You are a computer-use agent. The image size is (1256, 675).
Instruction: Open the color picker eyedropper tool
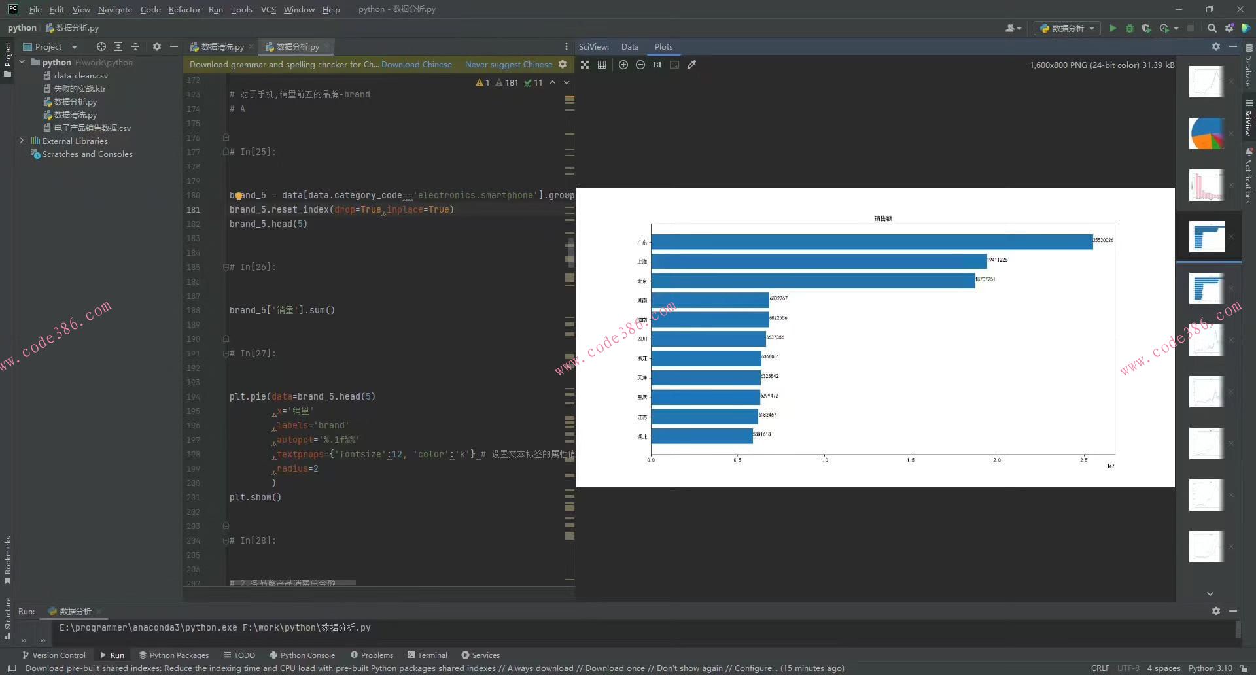(x=692, y=65)
